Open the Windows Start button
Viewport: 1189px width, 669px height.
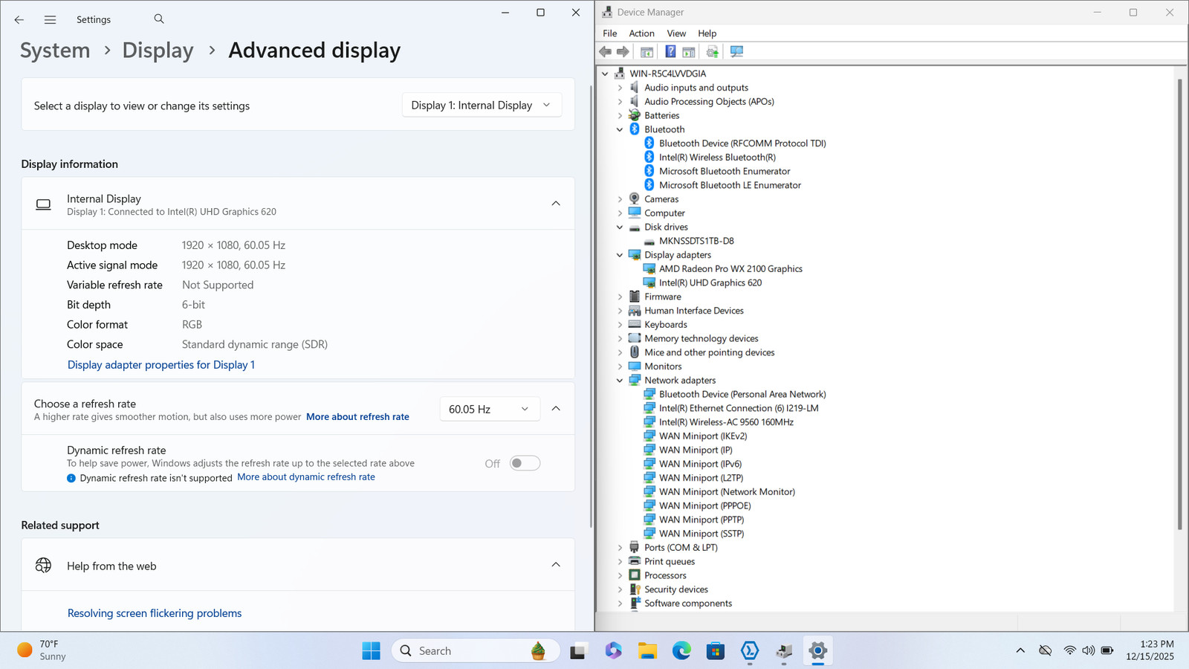pyautogui.click(x=371, y=651)
